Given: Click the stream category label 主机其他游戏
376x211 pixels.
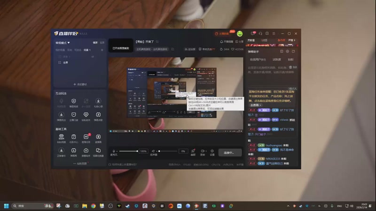Looking at the screenshot, I should [152, 49].
